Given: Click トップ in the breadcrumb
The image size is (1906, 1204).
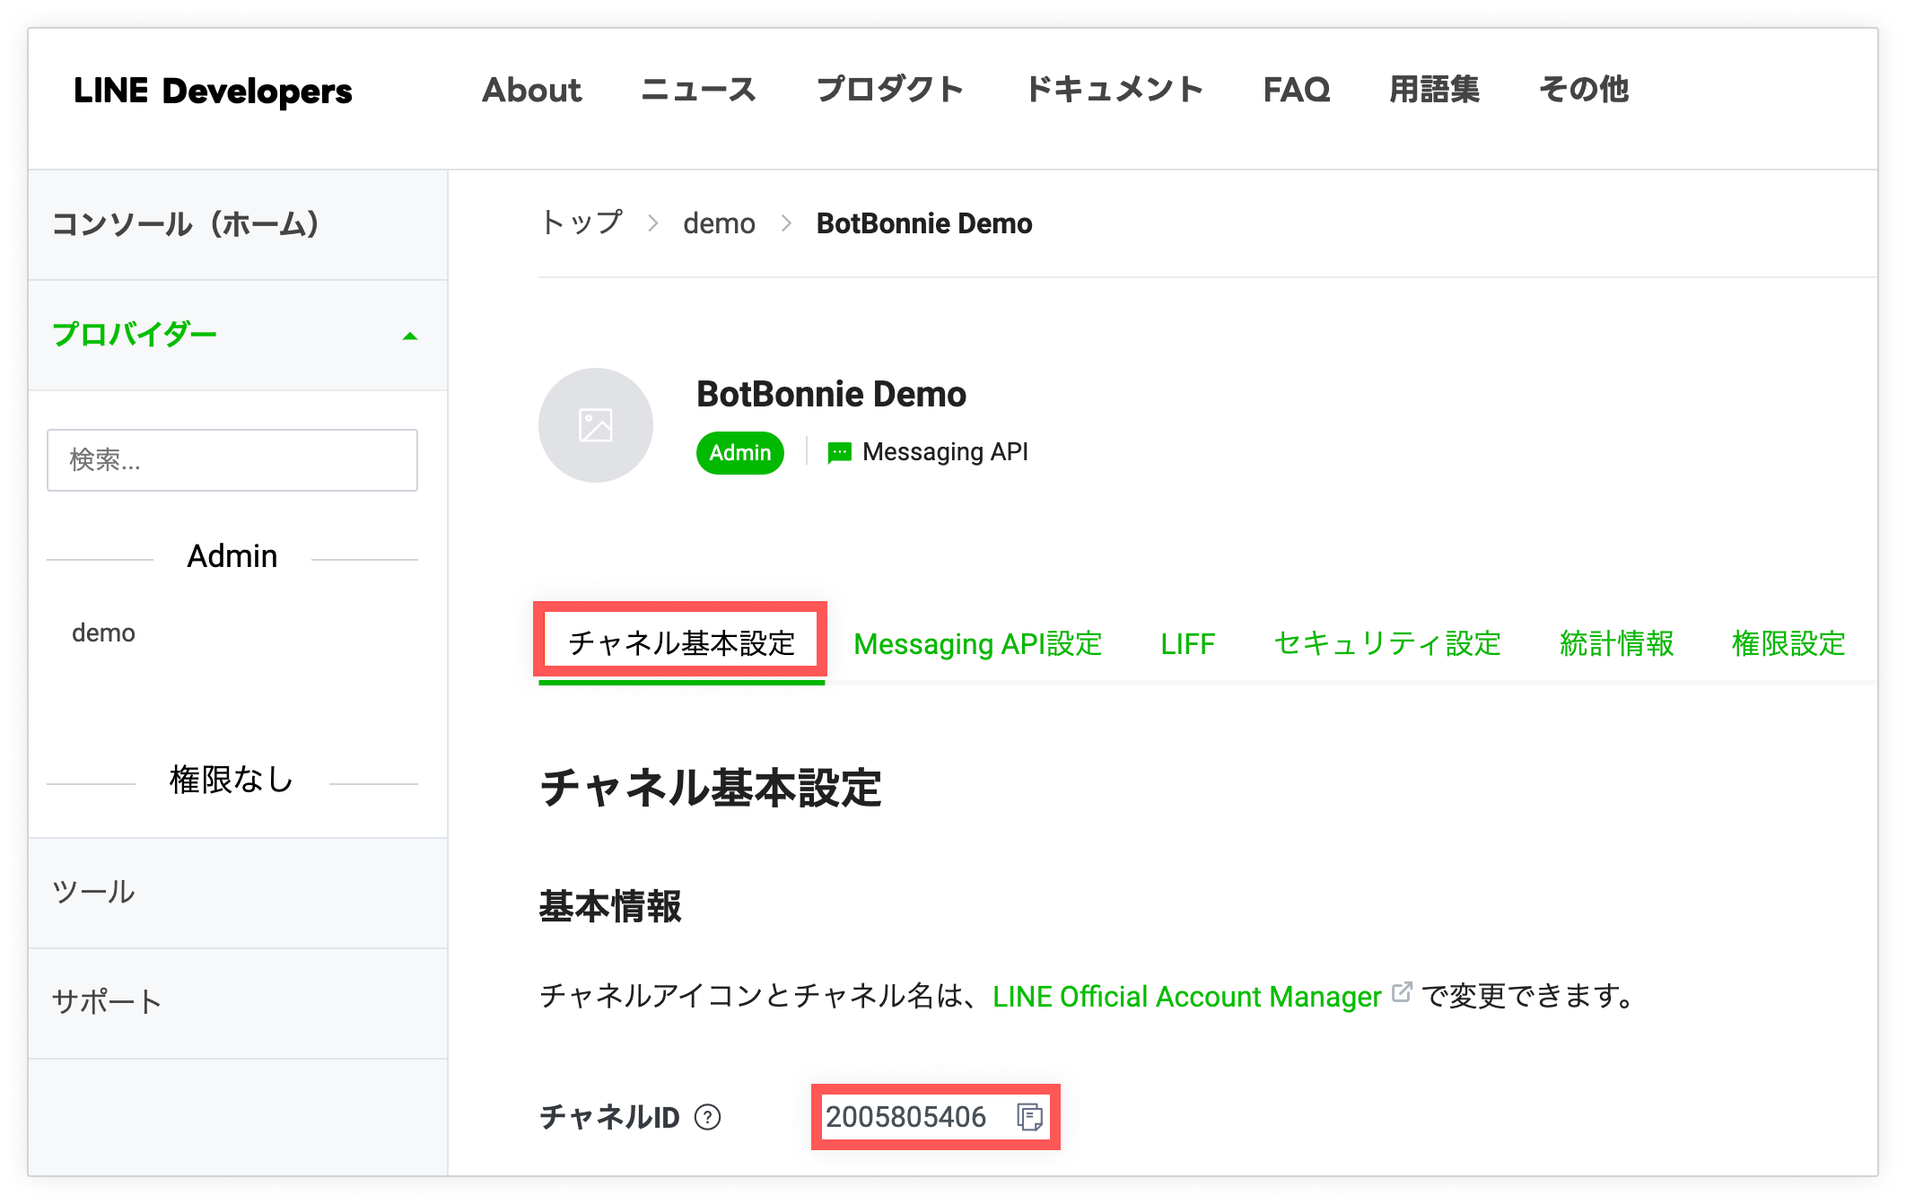Looking at the screenshot, I should coord(581,223).
